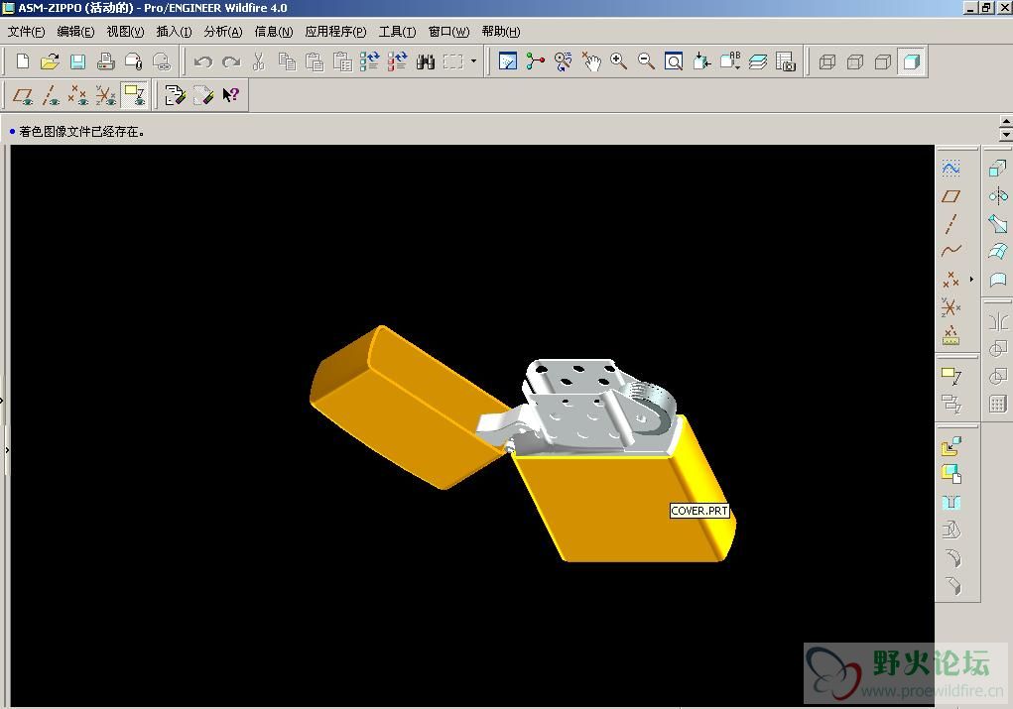Click Hole tool icon

tap(950, 503)
